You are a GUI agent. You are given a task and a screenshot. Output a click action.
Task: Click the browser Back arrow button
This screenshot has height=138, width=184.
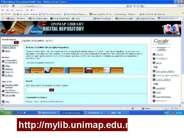(3, 6)
